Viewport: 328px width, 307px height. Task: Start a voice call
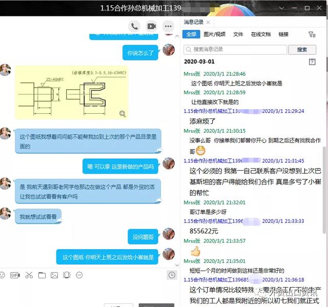click(x=135, y=26)
